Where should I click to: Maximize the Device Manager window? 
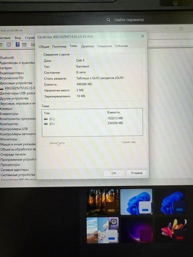pyautogui.click(x=181, y=29)
